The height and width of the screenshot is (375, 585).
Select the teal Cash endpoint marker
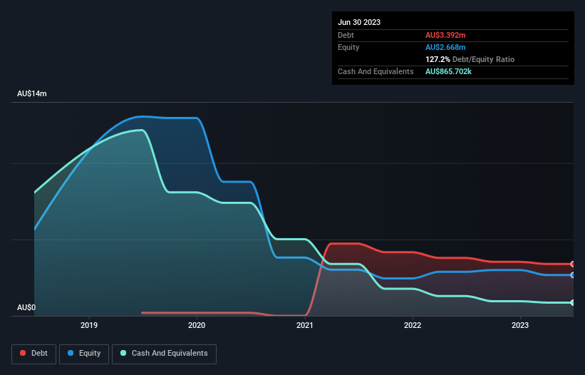(x=573, y=302)
